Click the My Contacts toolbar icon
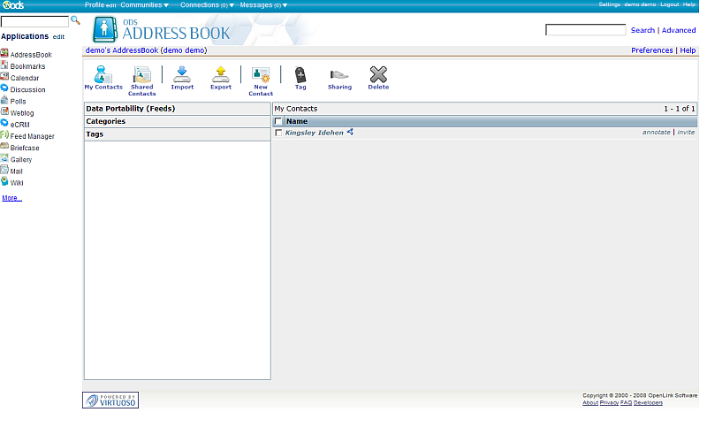This screenshot has height=435, width=707. [103, 76]
